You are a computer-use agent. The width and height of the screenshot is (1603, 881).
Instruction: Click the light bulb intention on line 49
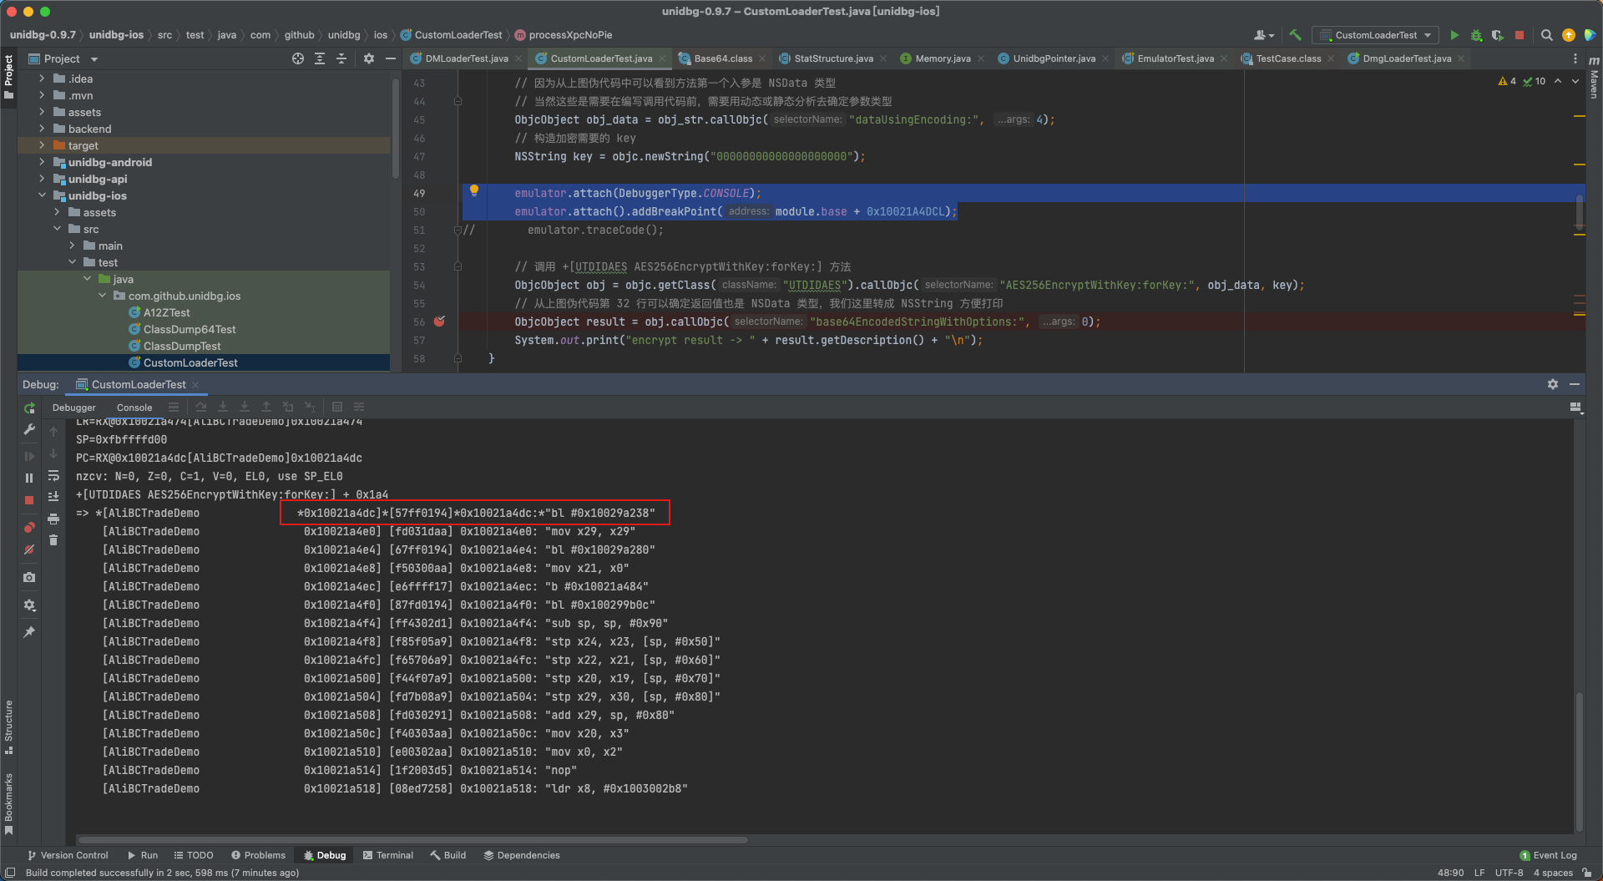(x=473, y=191)
